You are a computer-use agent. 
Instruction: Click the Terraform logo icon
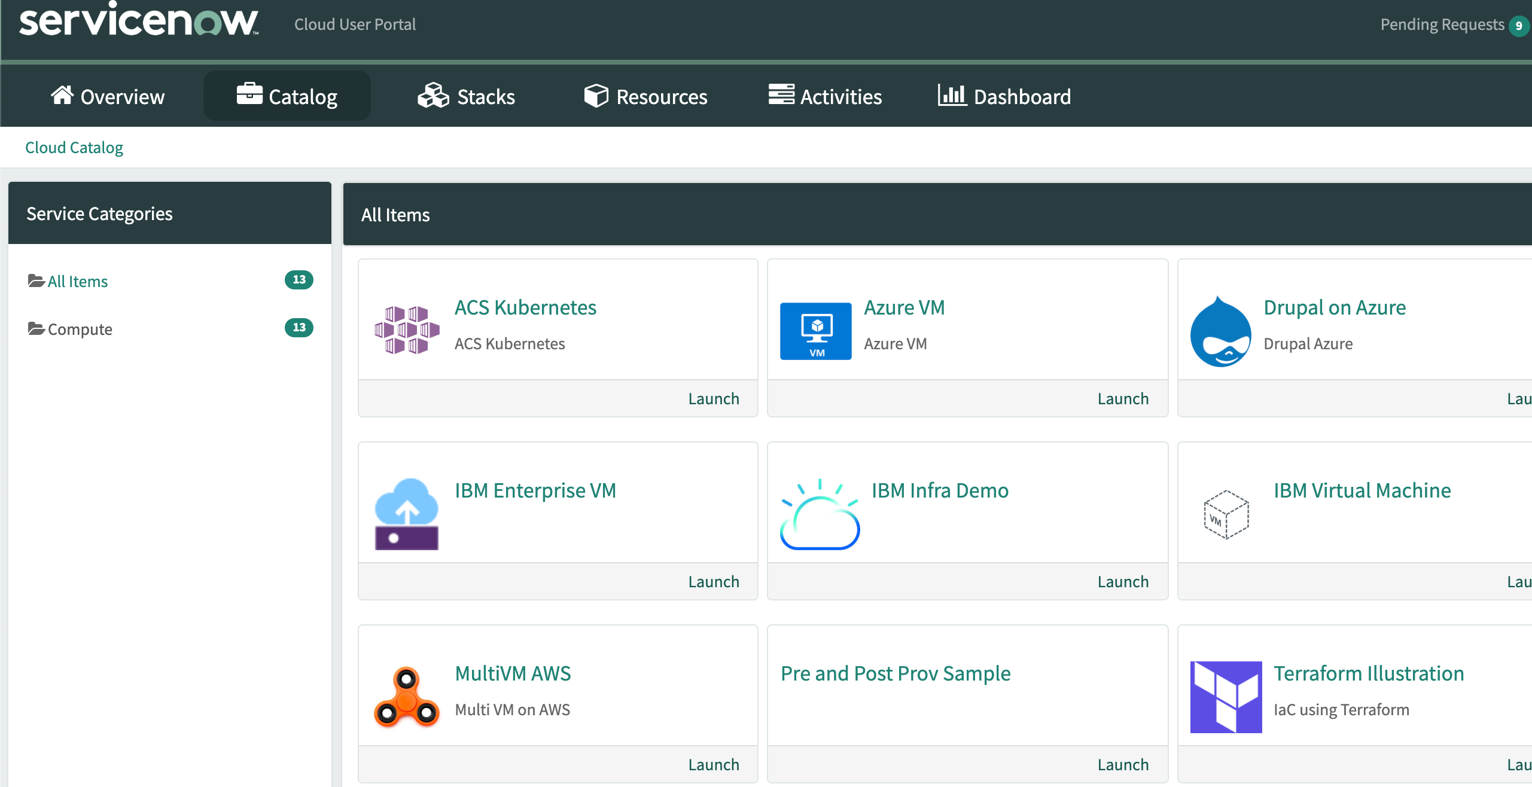(x=1226, y=697)
